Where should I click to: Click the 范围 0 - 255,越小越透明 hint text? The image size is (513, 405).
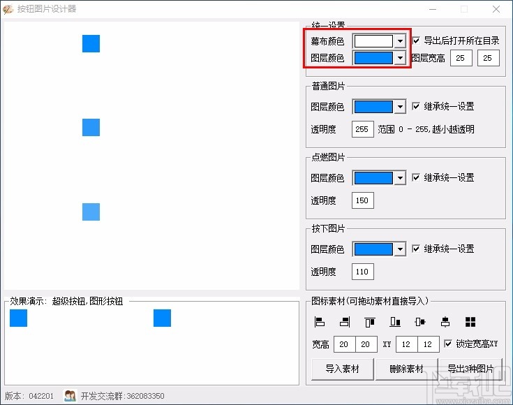426,129
